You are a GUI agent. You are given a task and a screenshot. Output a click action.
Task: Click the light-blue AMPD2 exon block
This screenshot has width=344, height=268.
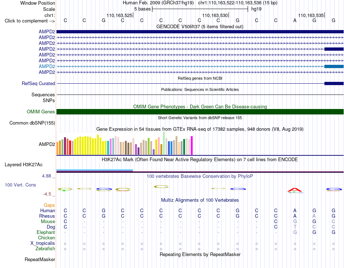click(334, 66)
